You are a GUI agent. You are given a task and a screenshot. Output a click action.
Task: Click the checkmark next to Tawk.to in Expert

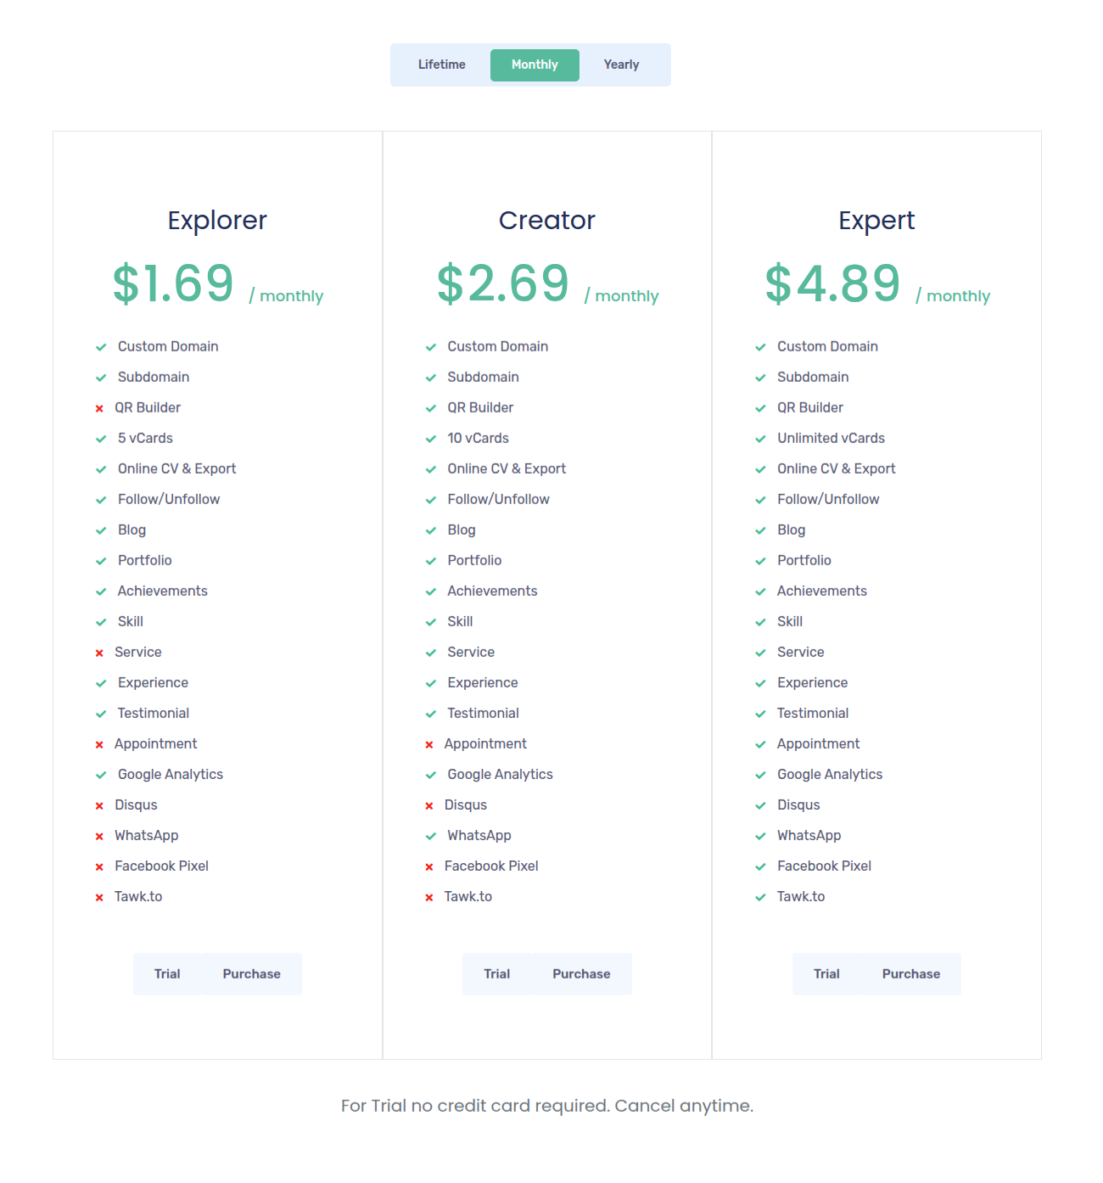[x=759, y=897]
